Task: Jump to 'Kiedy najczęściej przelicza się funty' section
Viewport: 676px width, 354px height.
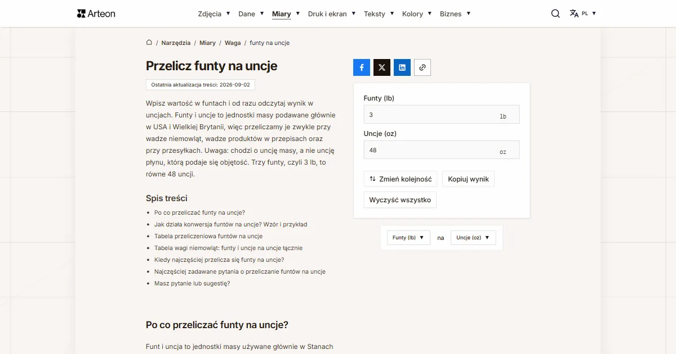Action: pyautogui.click(x=219, y=260)
